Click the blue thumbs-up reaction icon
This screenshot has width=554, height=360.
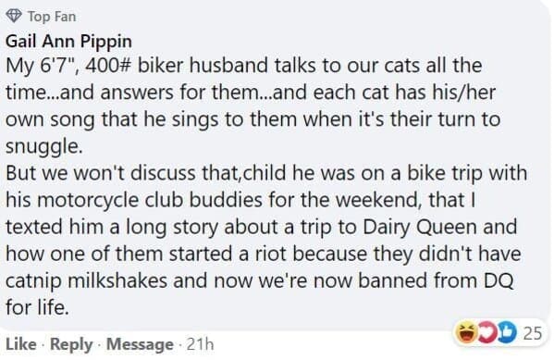[x=508, y=332]
